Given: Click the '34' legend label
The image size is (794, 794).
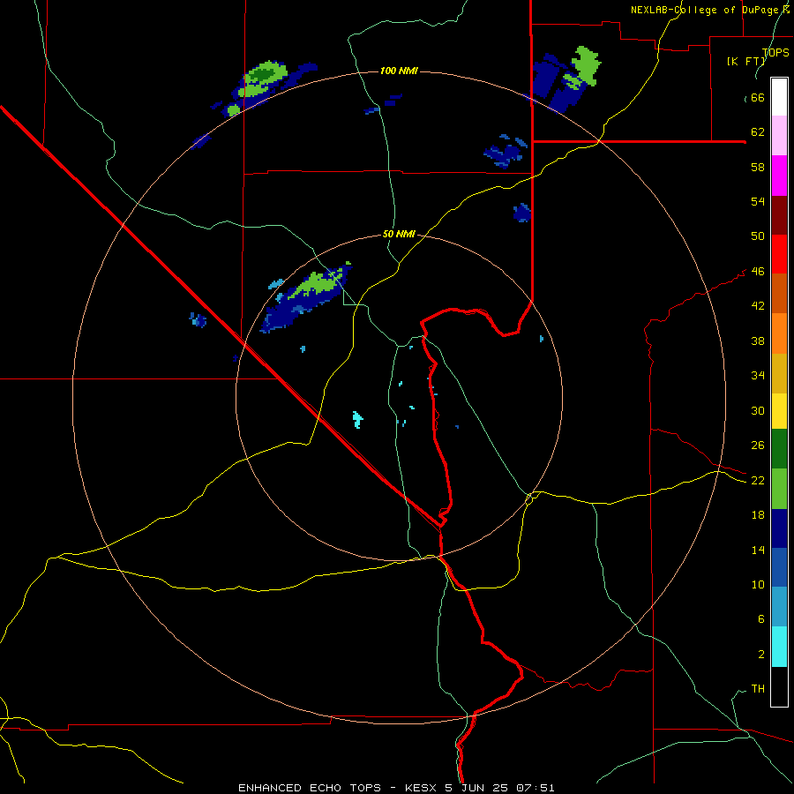Looking at the screenshot, I should tap(758, 375).
